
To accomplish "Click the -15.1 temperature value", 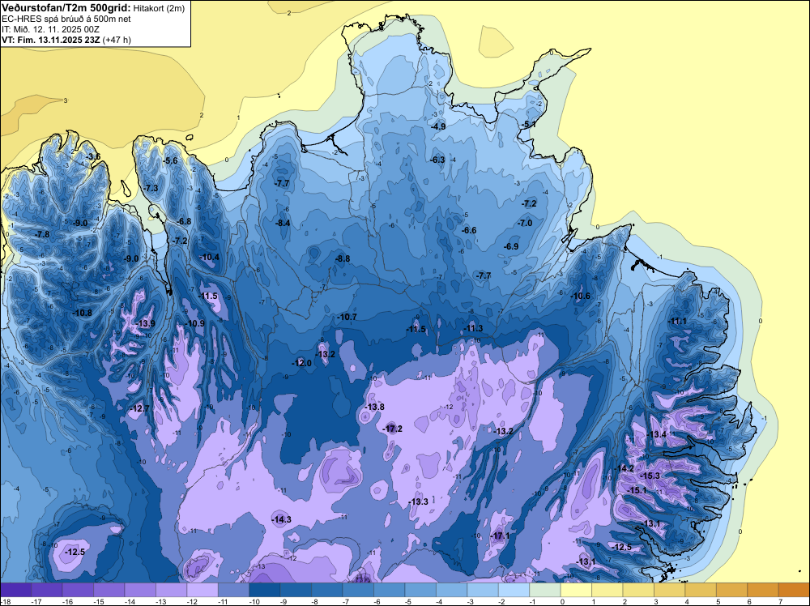I will [637, 490].
